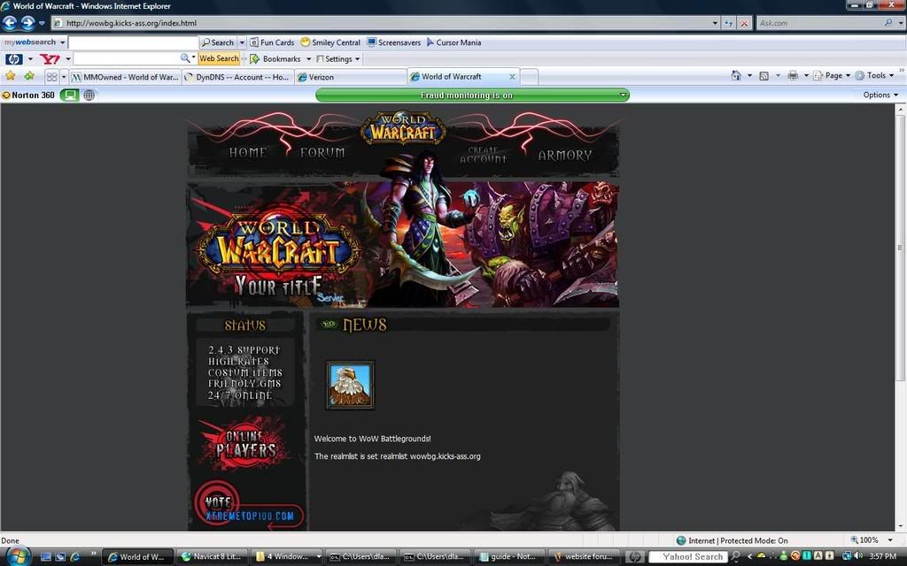Click the green Norton monitor icon
907x566 pixels.
[69, 95]
